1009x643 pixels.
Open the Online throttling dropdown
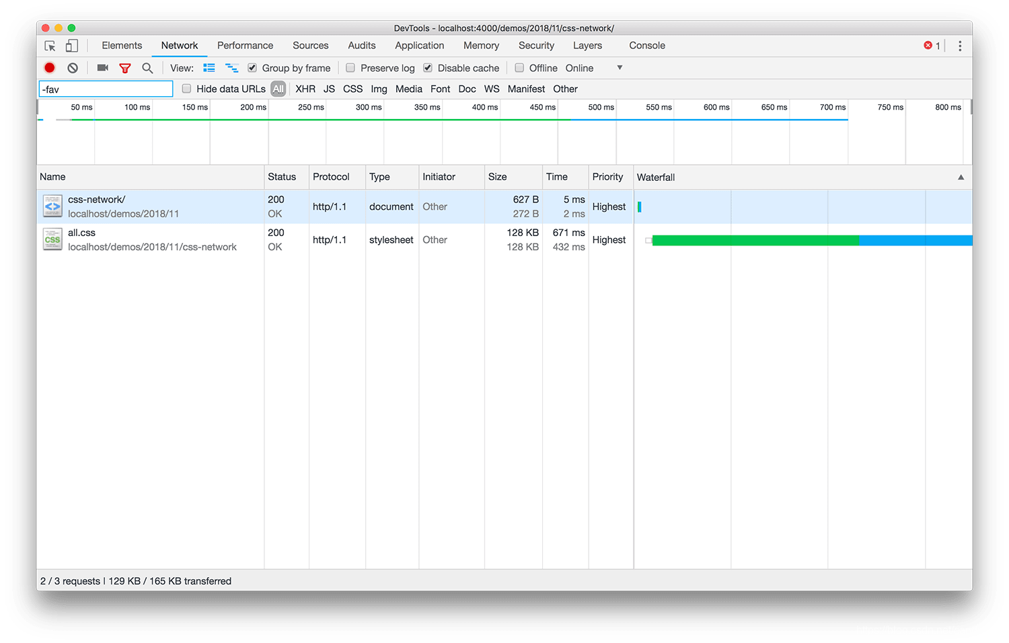594,68
